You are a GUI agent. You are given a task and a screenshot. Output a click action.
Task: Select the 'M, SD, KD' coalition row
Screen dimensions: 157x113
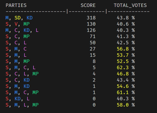pyautogui.click(x=70, y=18)
